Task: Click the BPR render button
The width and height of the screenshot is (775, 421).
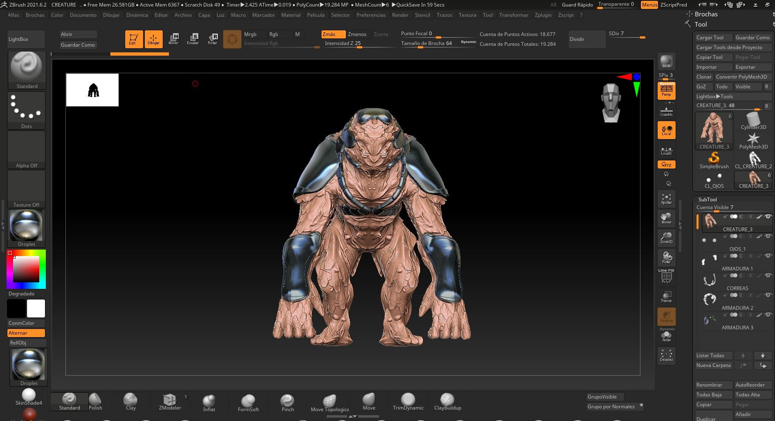Action: click(x=666, y=61)
